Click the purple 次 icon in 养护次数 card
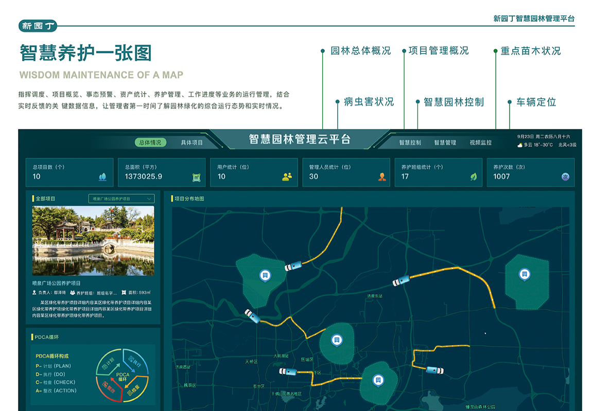Screen dimensions: 592x411 pos(565,177)
